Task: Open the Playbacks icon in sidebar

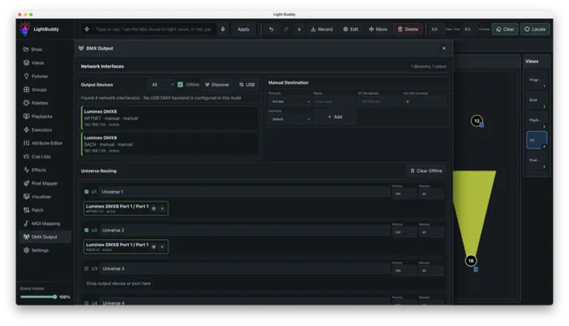Action: pos(26,116)
